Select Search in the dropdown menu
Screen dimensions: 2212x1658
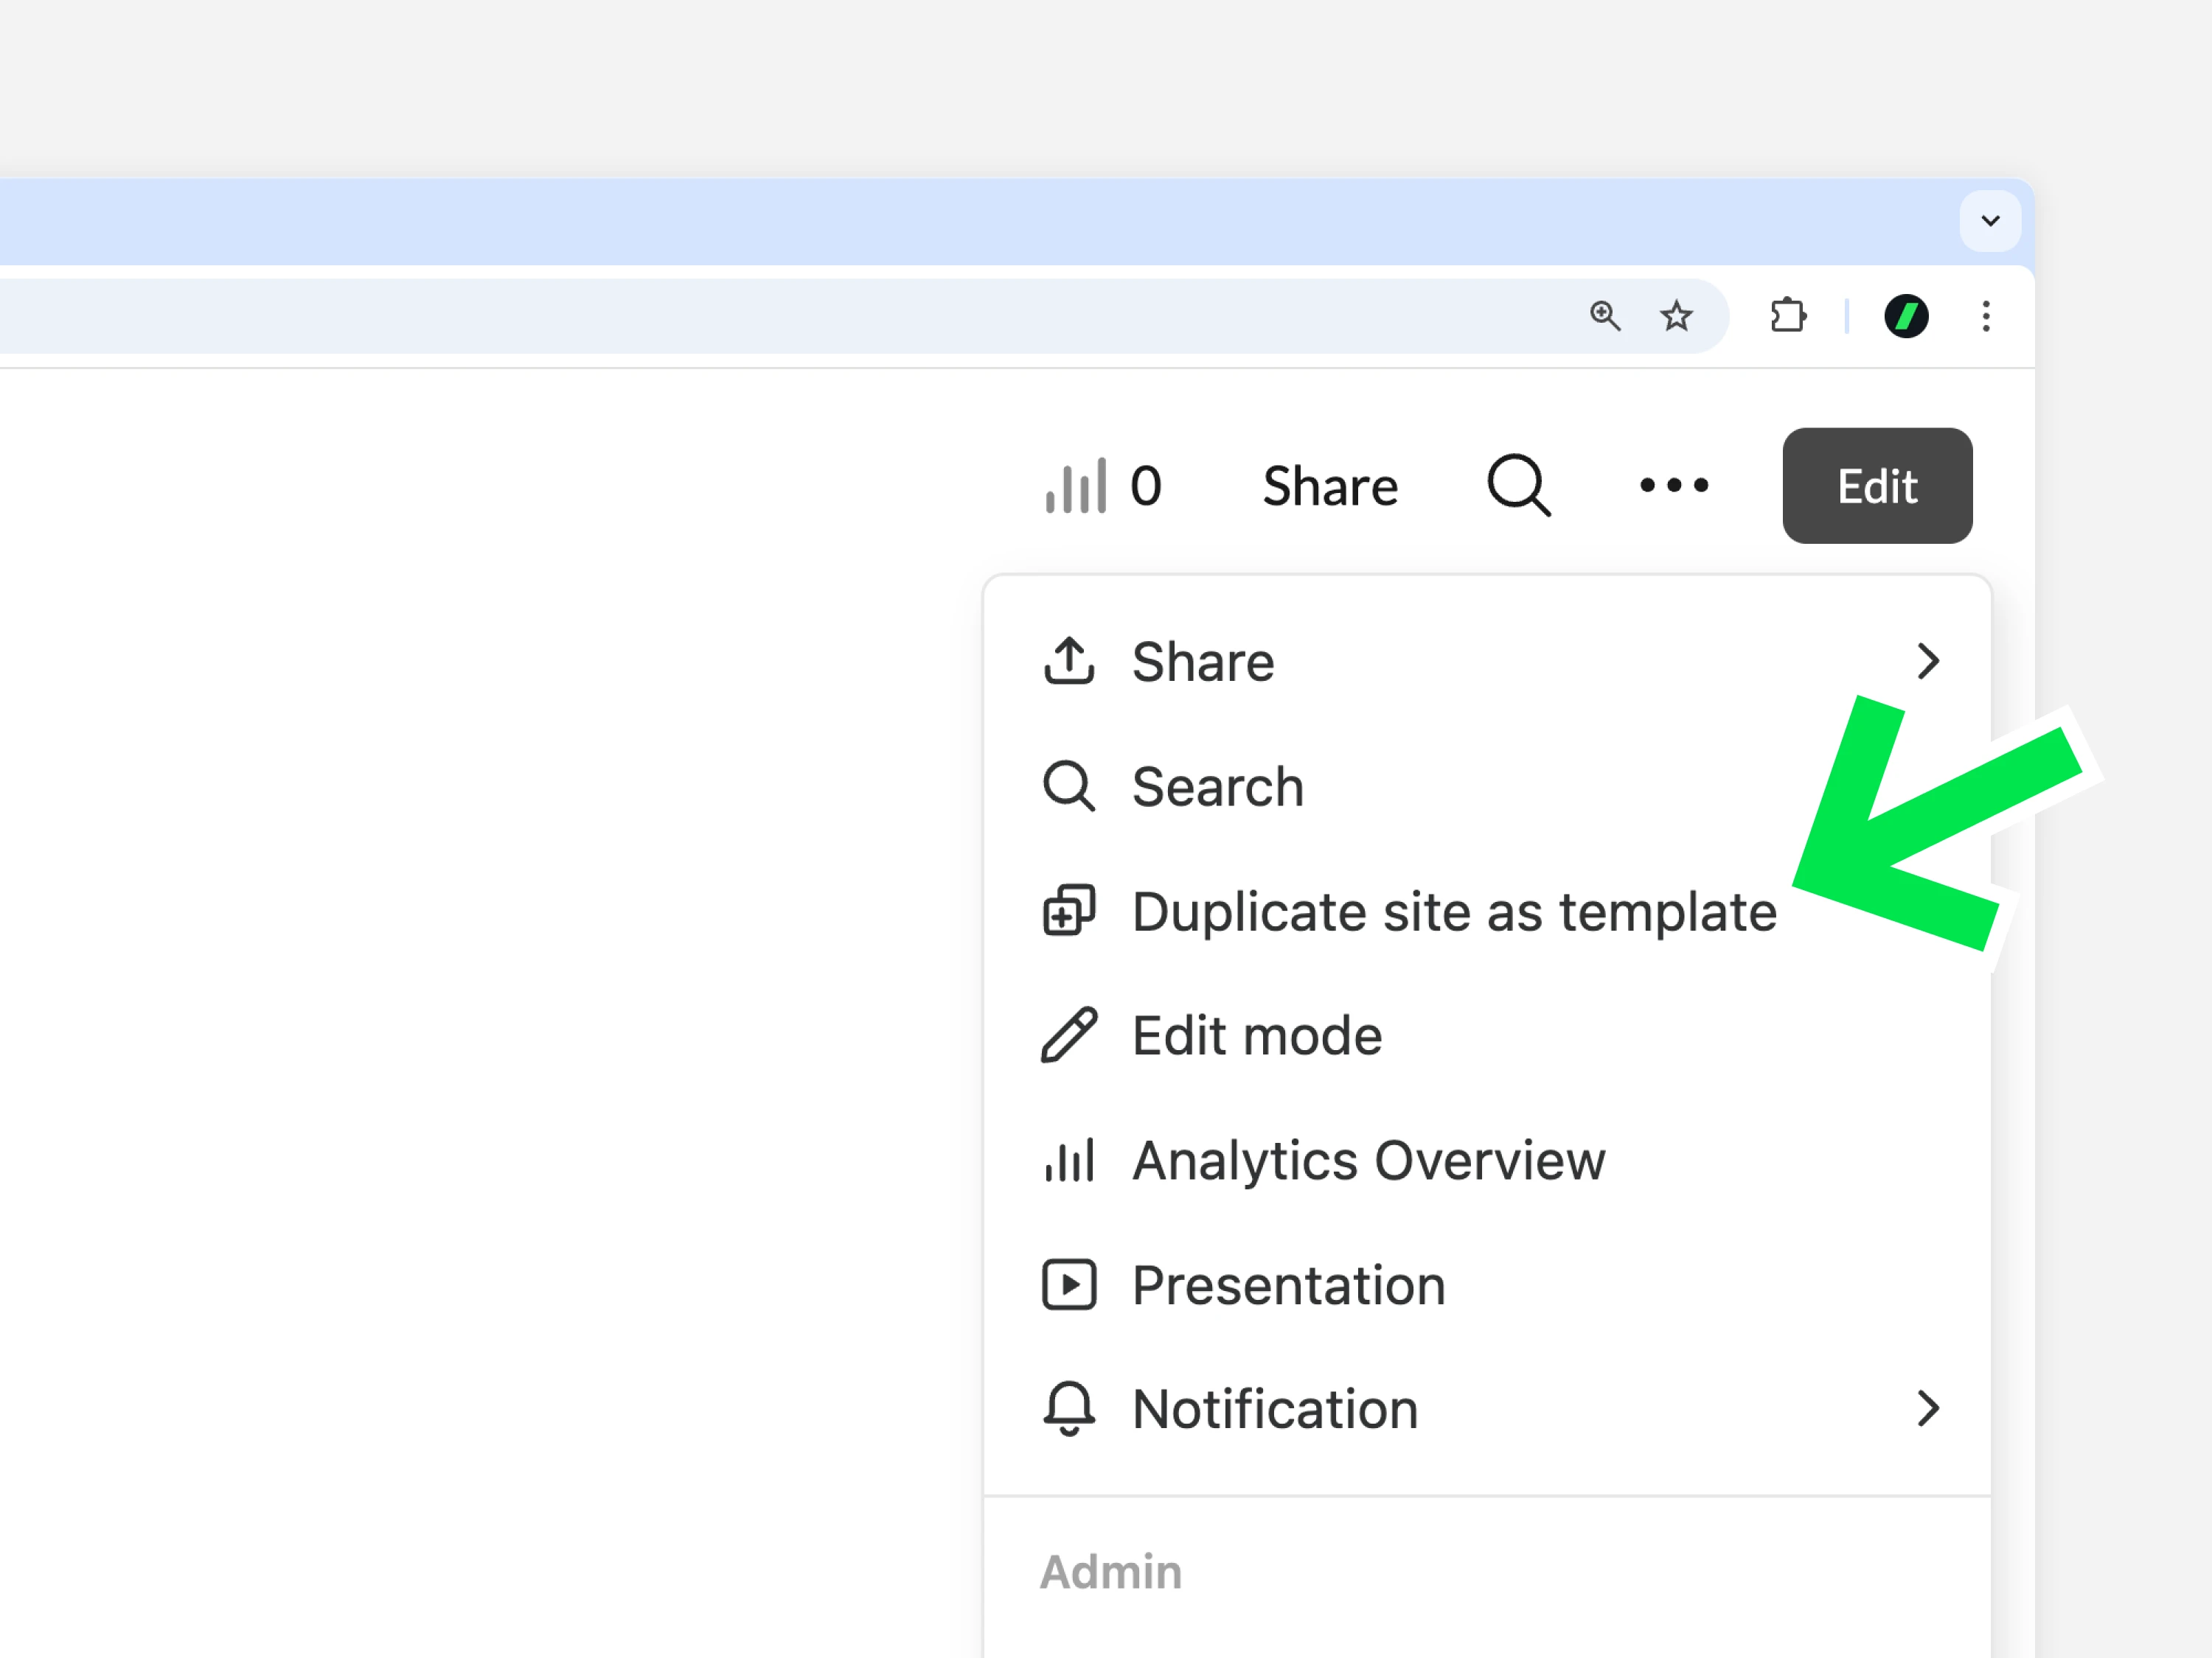pyautogui.click(x=1487, y=786)
